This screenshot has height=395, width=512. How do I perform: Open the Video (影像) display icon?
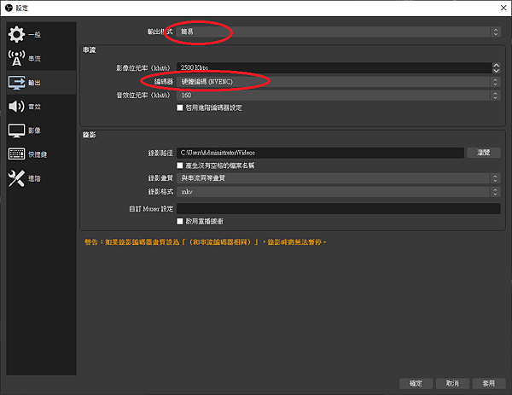(x=16, y=131)
